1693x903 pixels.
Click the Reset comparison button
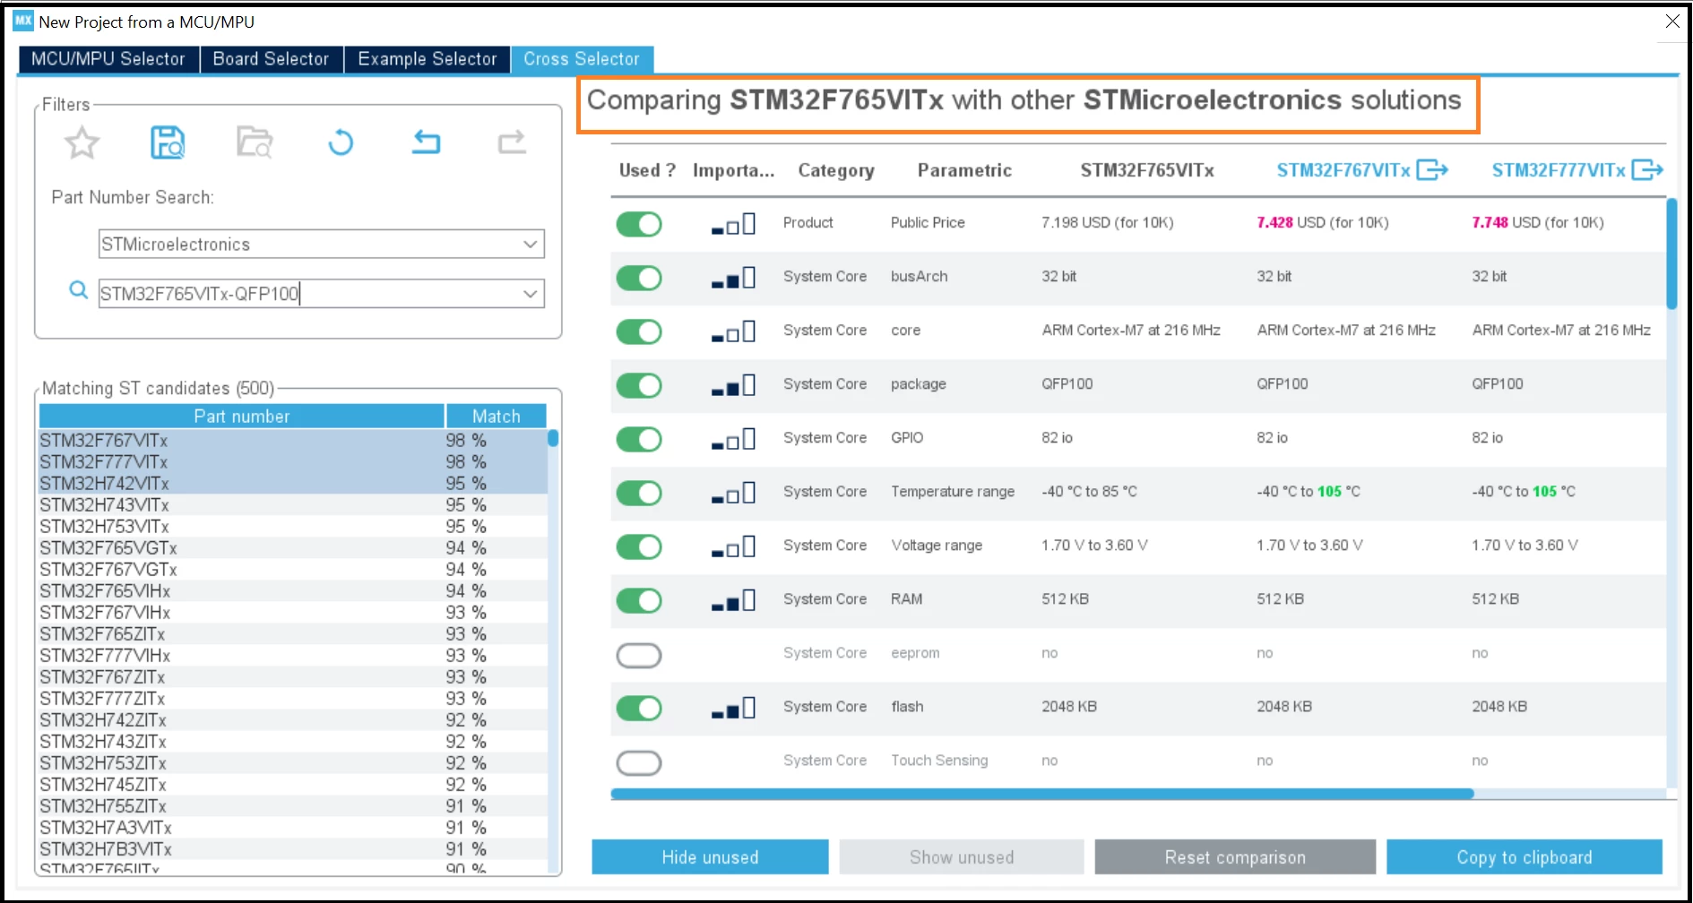[x=1235, y=857]
